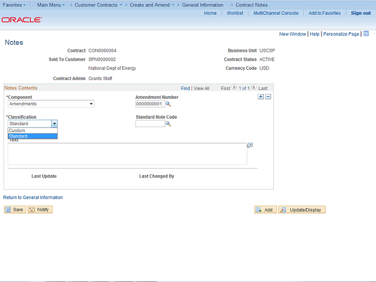The image size is (376, 282).
Task: Jump to First row link
Action: [x=226, y=88]
